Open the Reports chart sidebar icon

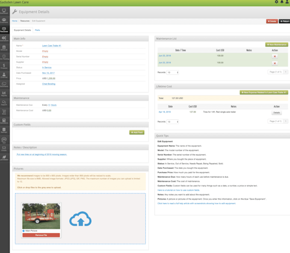point(4,94)
